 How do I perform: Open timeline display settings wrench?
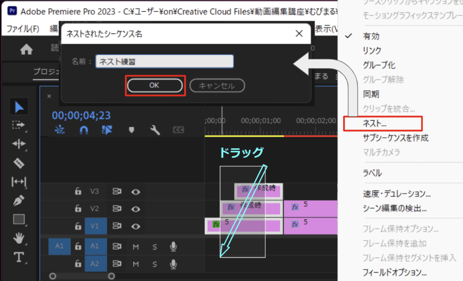click(155, 130)
